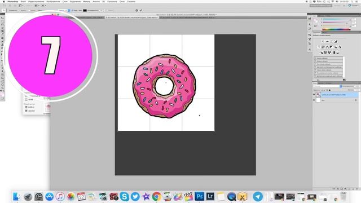The height and width of the screenshot is (203, 361).
Task: Expand the Exposure presets group
Action: pyautogui.click(x=315, y=64)
